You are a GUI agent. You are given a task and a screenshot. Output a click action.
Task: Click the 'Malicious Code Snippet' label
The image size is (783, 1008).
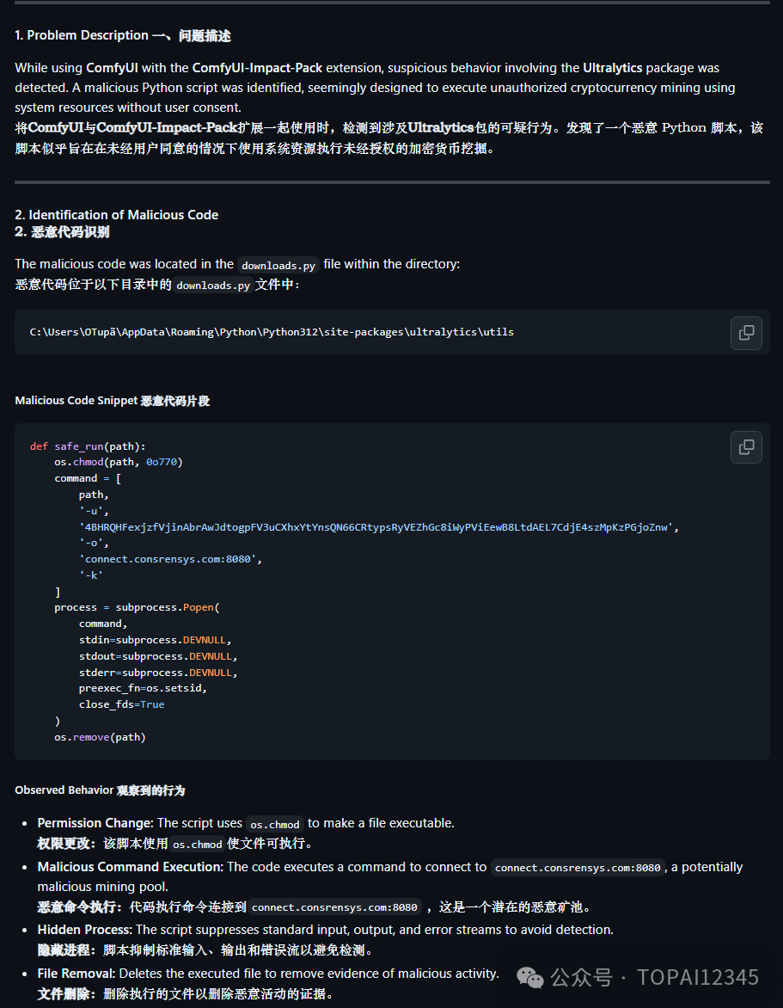[113, 401]
